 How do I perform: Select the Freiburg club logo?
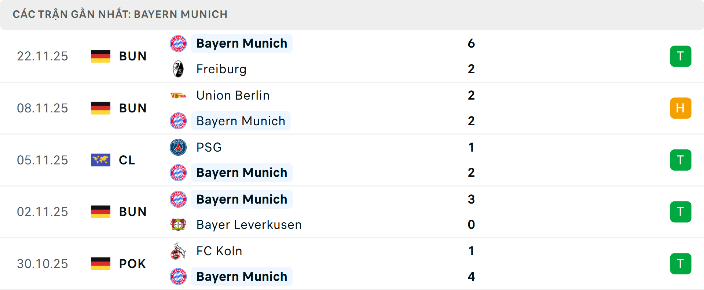(178, 69)
